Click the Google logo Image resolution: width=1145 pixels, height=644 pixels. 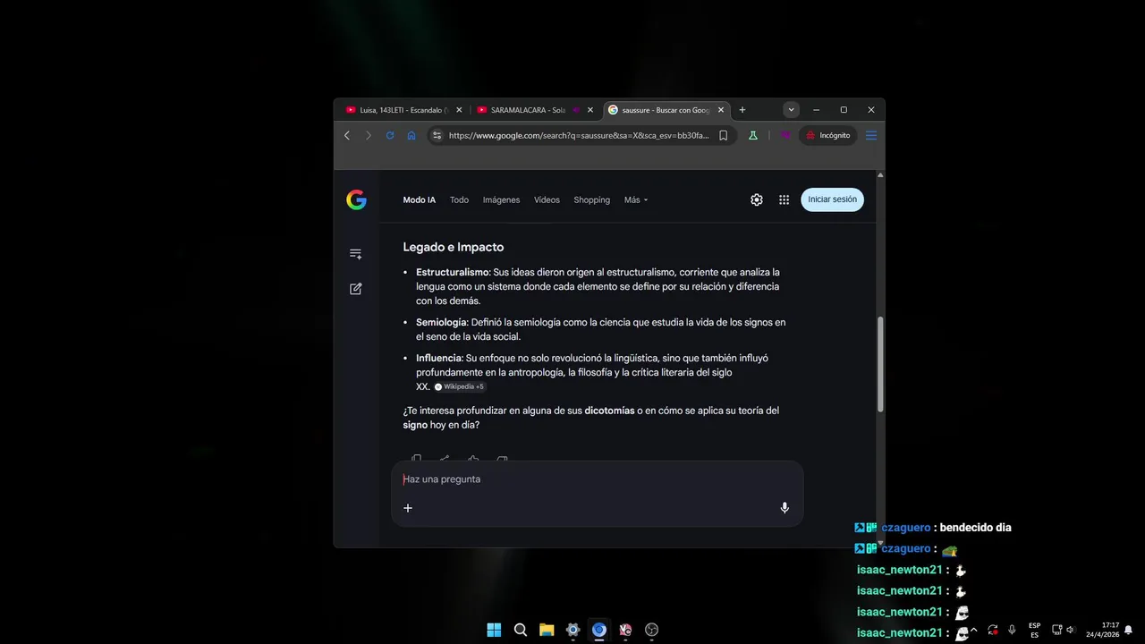(356, 199)
